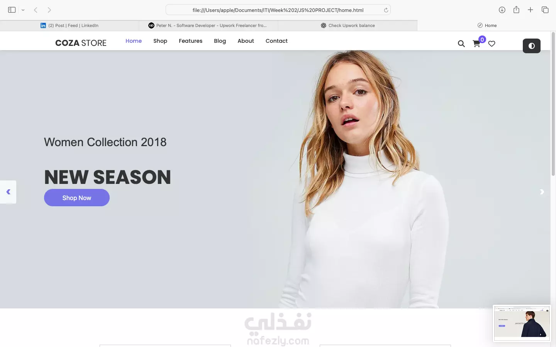Screen dimensions: 556x347
Task: Open the screenshot preview thumbnail
Action: 522,323
